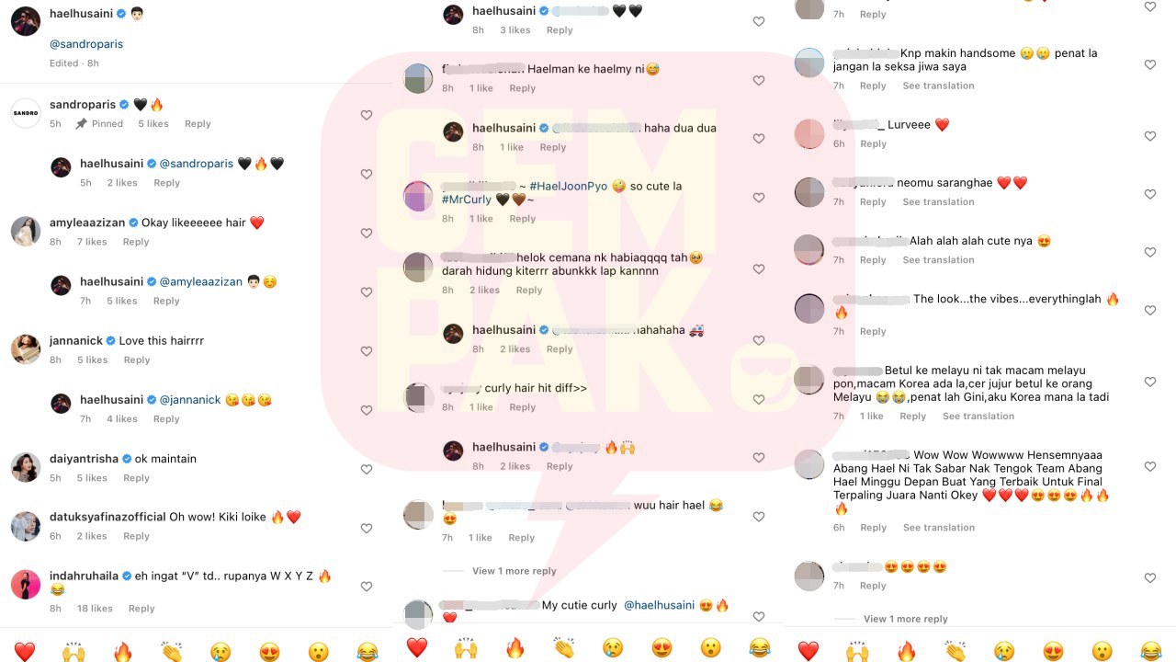Image resolution: width=1176 pixels, height=662 pixels.
Task: Like jannanick's 'Love this hairrrr' comment
Action: tap(367, 350)
